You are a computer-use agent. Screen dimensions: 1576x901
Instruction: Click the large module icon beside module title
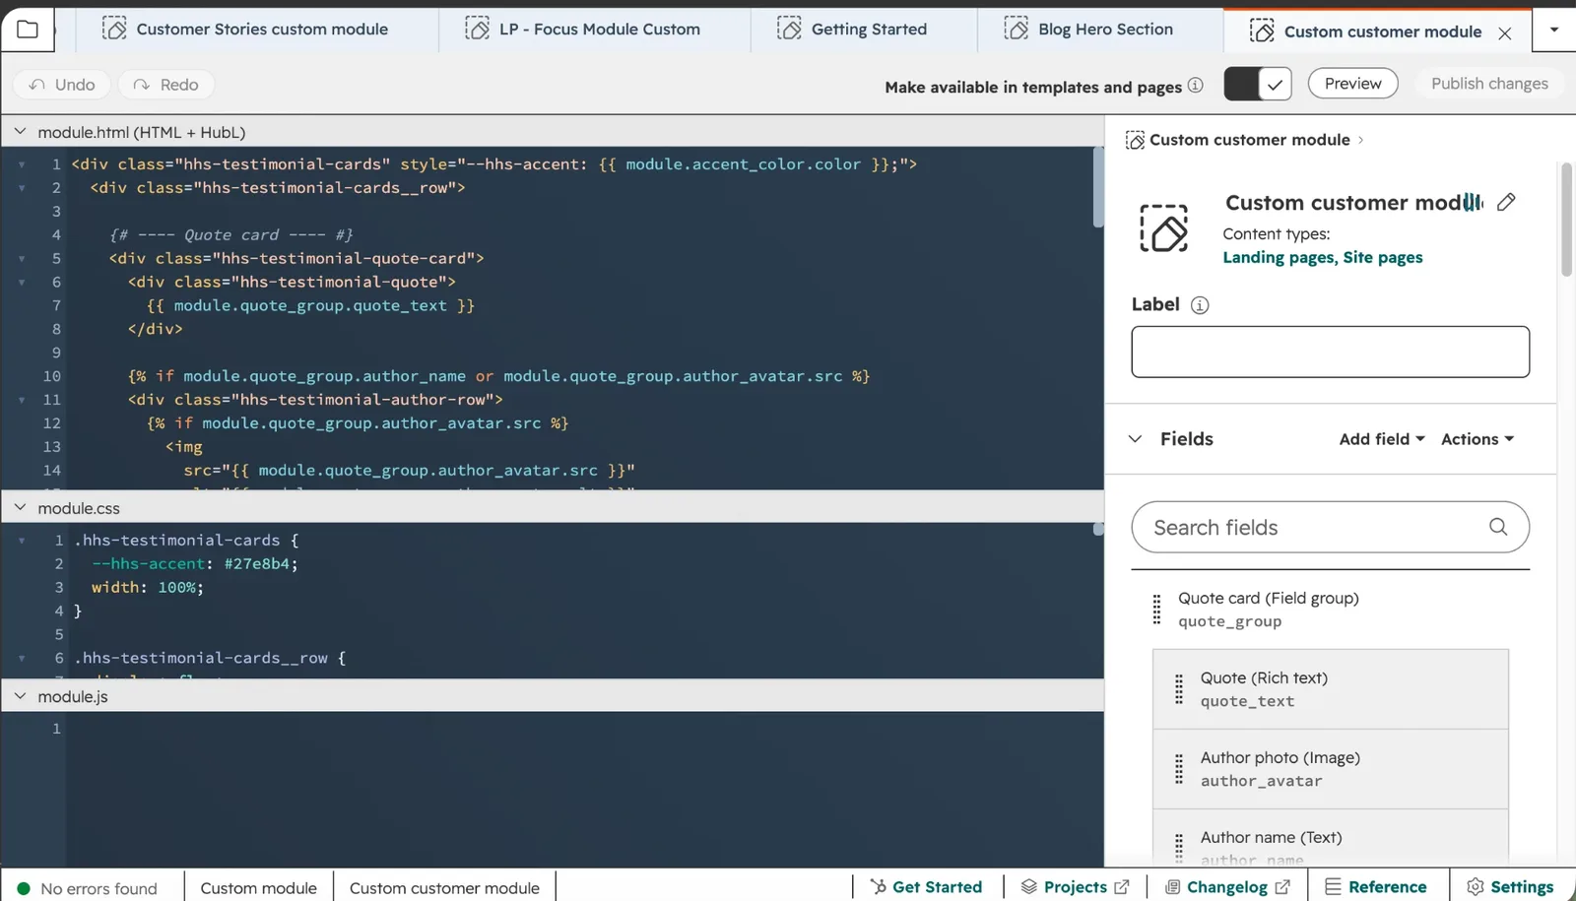tap(1164, 228)
